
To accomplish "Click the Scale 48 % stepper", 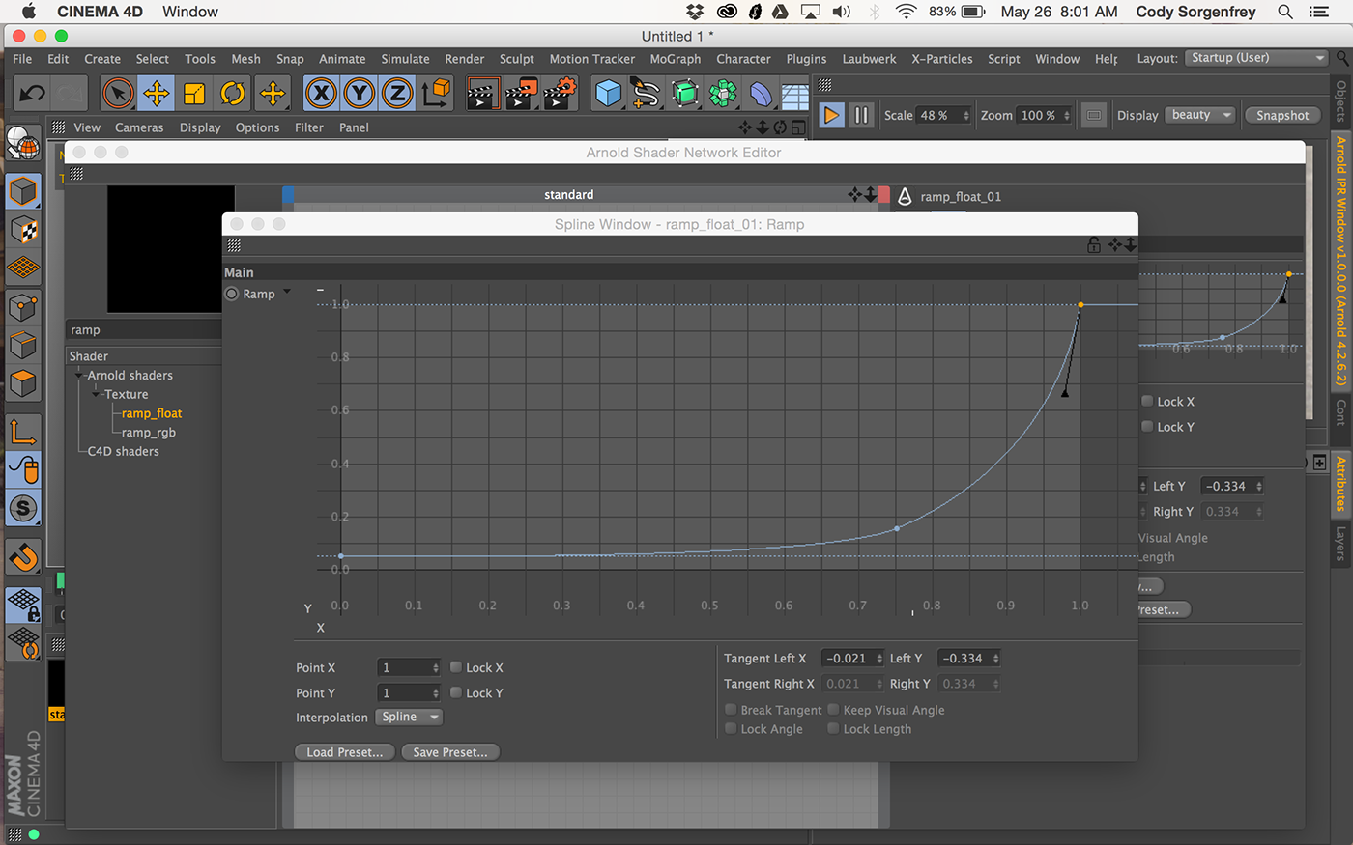I will pos(966,115).
